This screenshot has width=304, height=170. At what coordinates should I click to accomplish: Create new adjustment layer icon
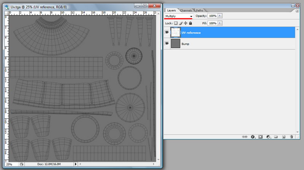(268, 136)
